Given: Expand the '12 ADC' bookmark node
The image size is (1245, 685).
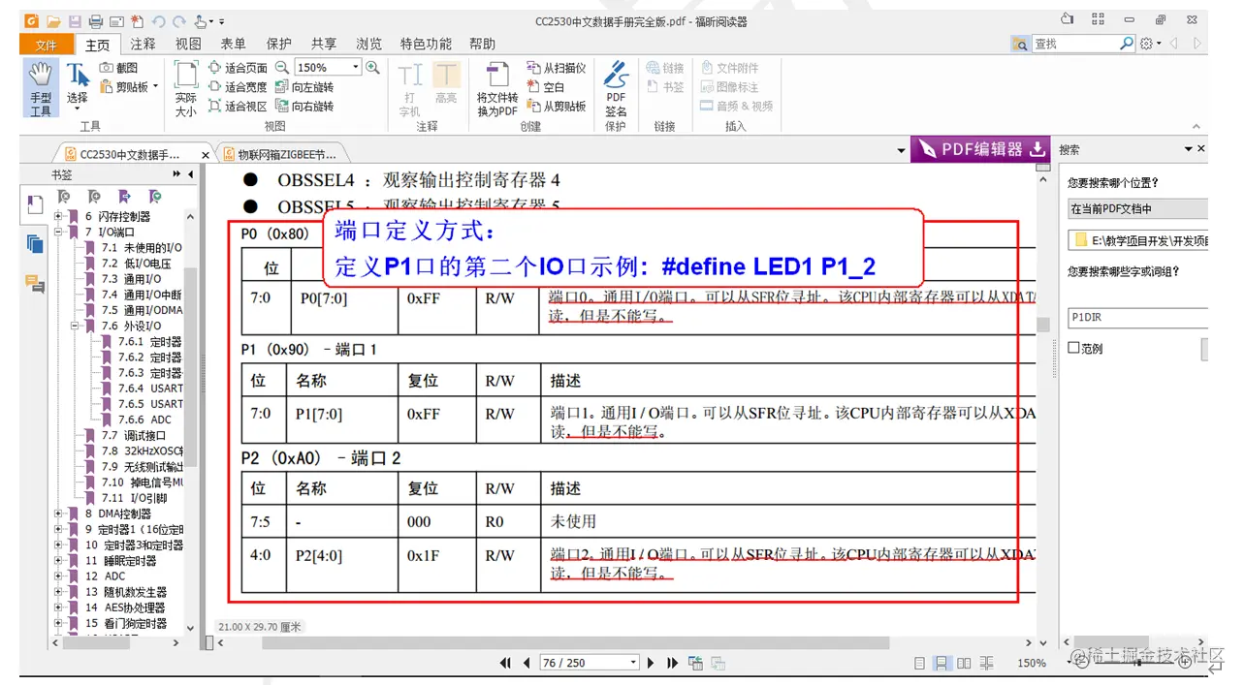Looking at the screenshot, I should tap(58, 576).
